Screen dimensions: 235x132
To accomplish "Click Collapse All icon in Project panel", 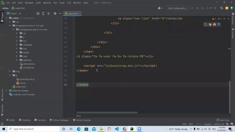I will (48, 14).
